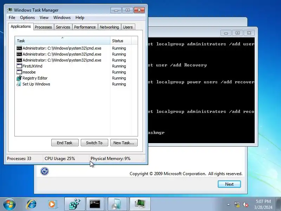281x211 pixels.
Task: Click the Task Manager title bar icon
Action: point(9,10)
